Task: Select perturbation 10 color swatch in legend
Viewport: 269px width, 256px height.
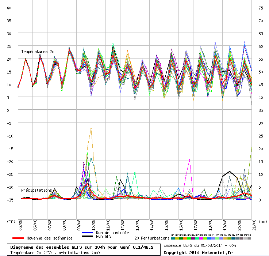Action: pos(209,238)
